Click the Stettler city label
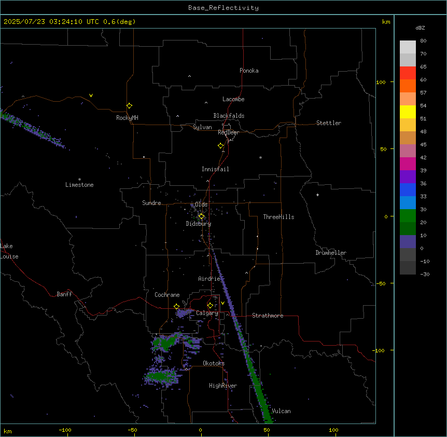Viewport: 447px width, 437px height. click(329, 123)
